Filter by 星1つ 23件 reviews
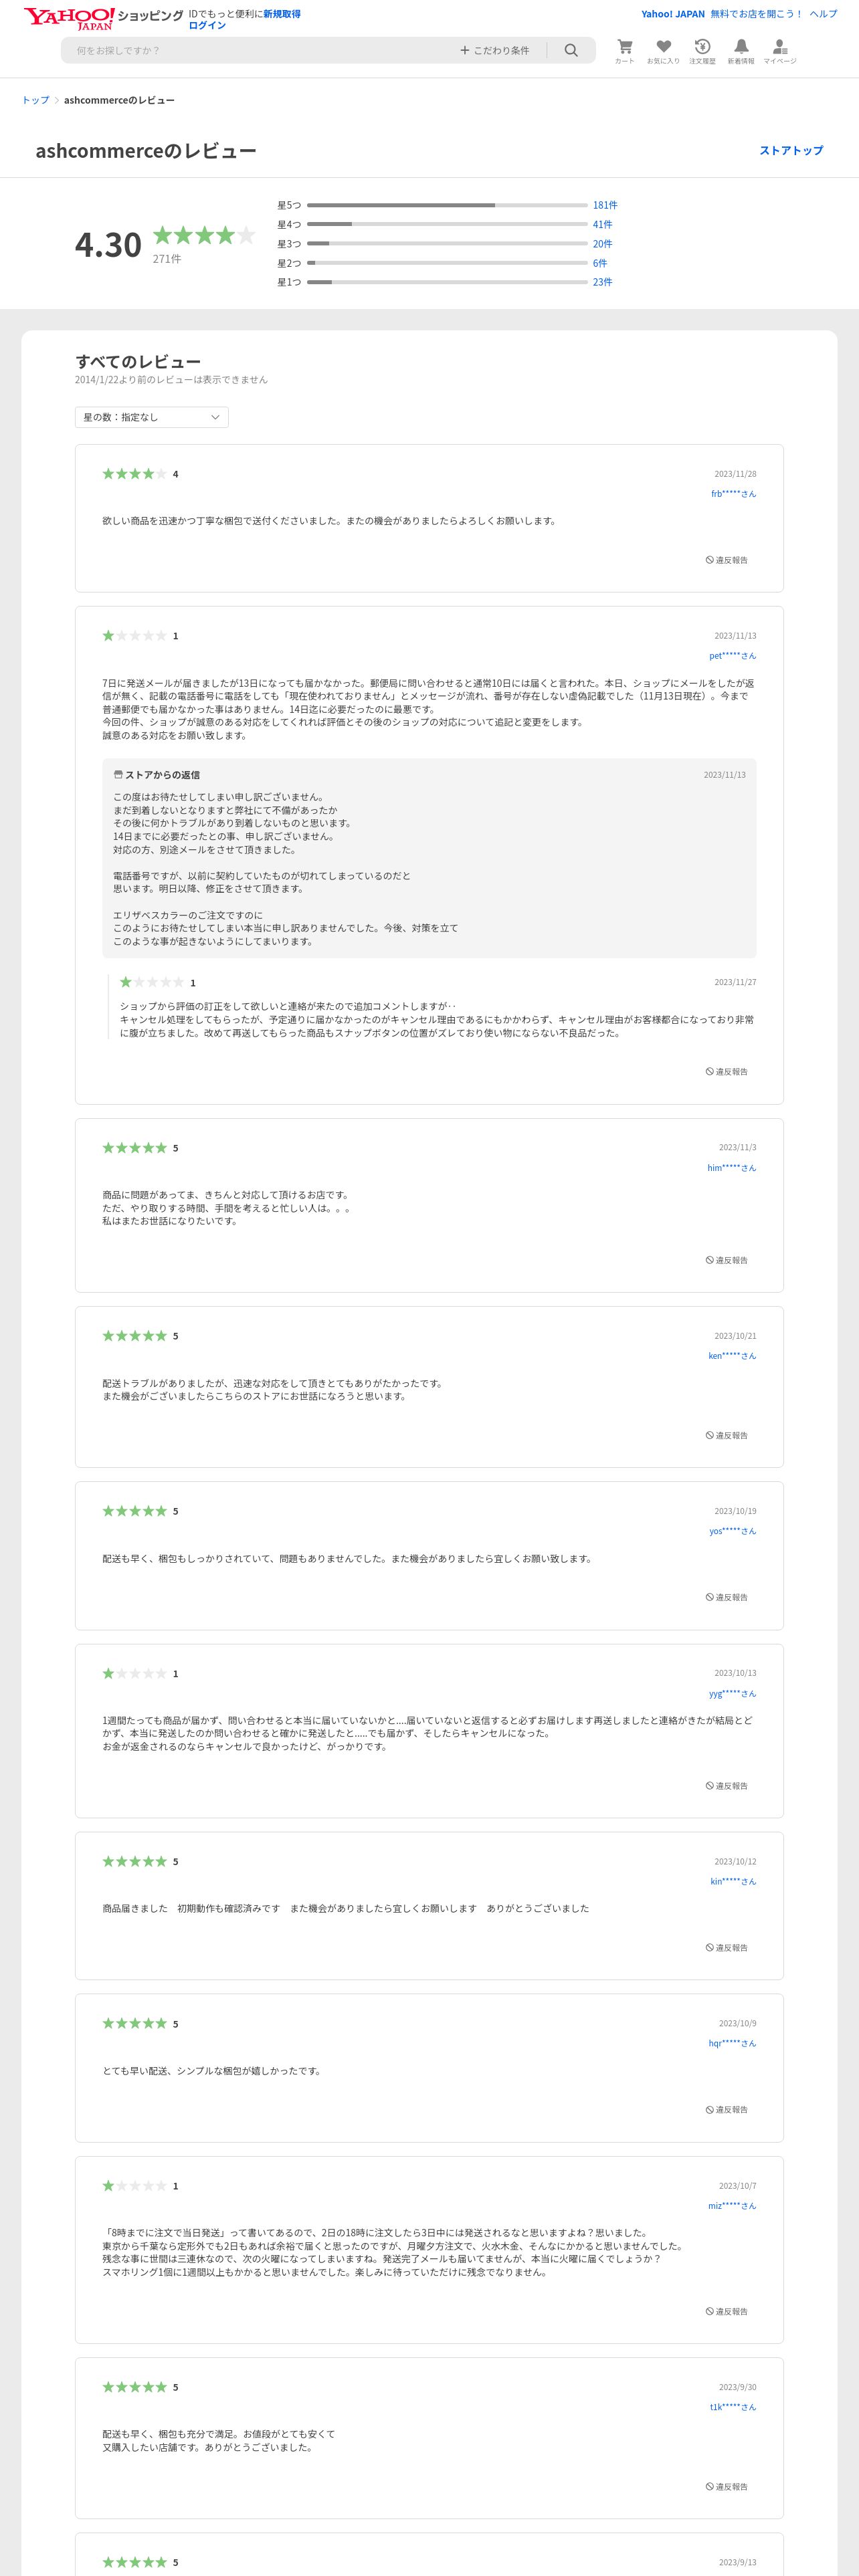The image size is (859, 2576). [602, 282]
